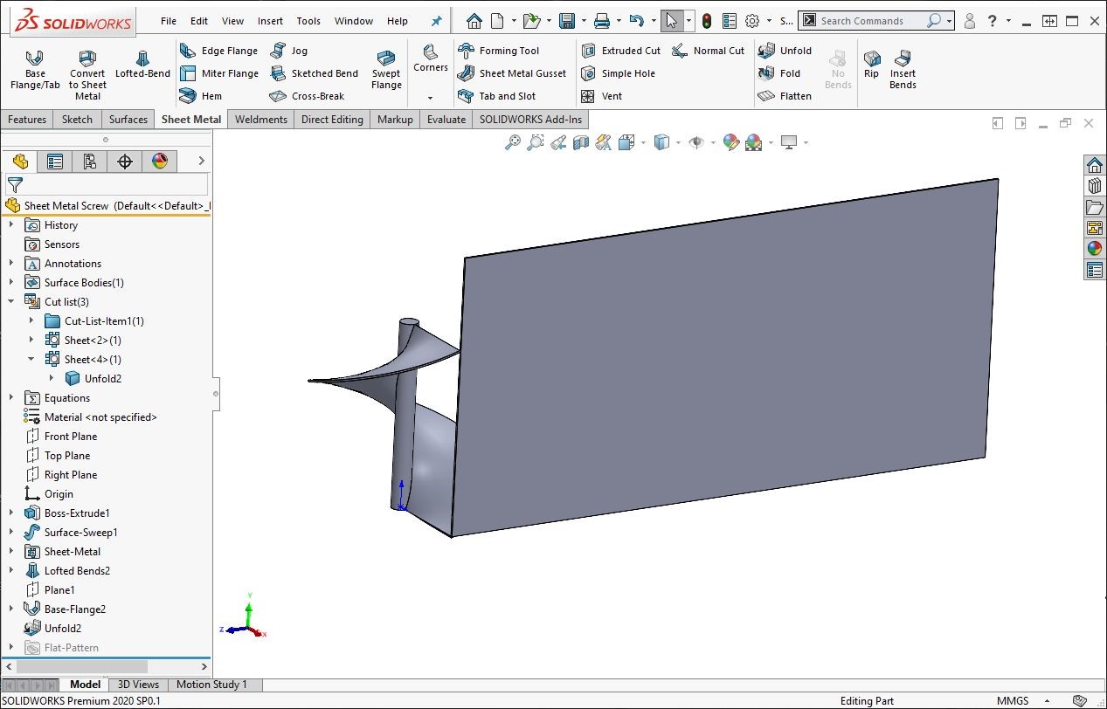
Task: Click the MMGS unit system button
Action: click(1012, 701)
